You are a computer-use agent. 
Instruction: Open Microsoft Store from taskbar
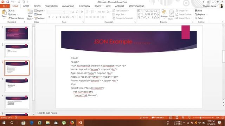click(24, 123)
